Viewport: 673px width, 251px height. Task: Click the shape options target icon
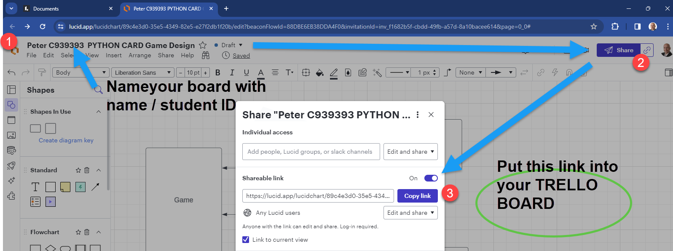coord(306,72)
